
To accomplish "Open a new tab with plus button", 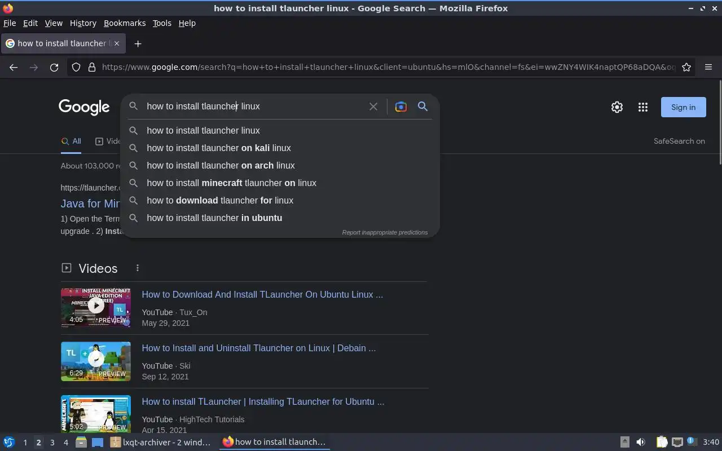I will pyautogui.click(x=138, y=43).
